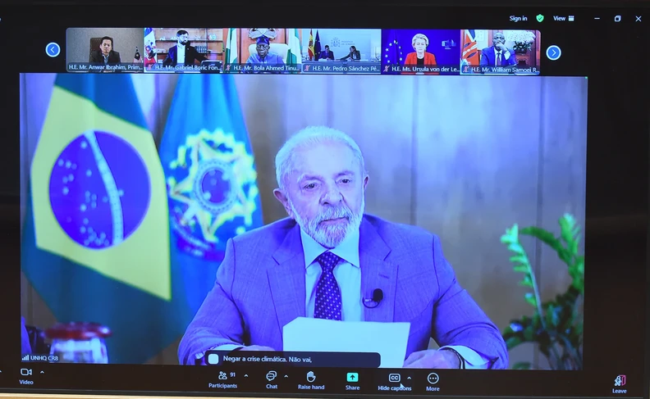Click the green security shield icon
Image resolution: width=650 pixels, height=399 pixels.
tap(540, 18)
